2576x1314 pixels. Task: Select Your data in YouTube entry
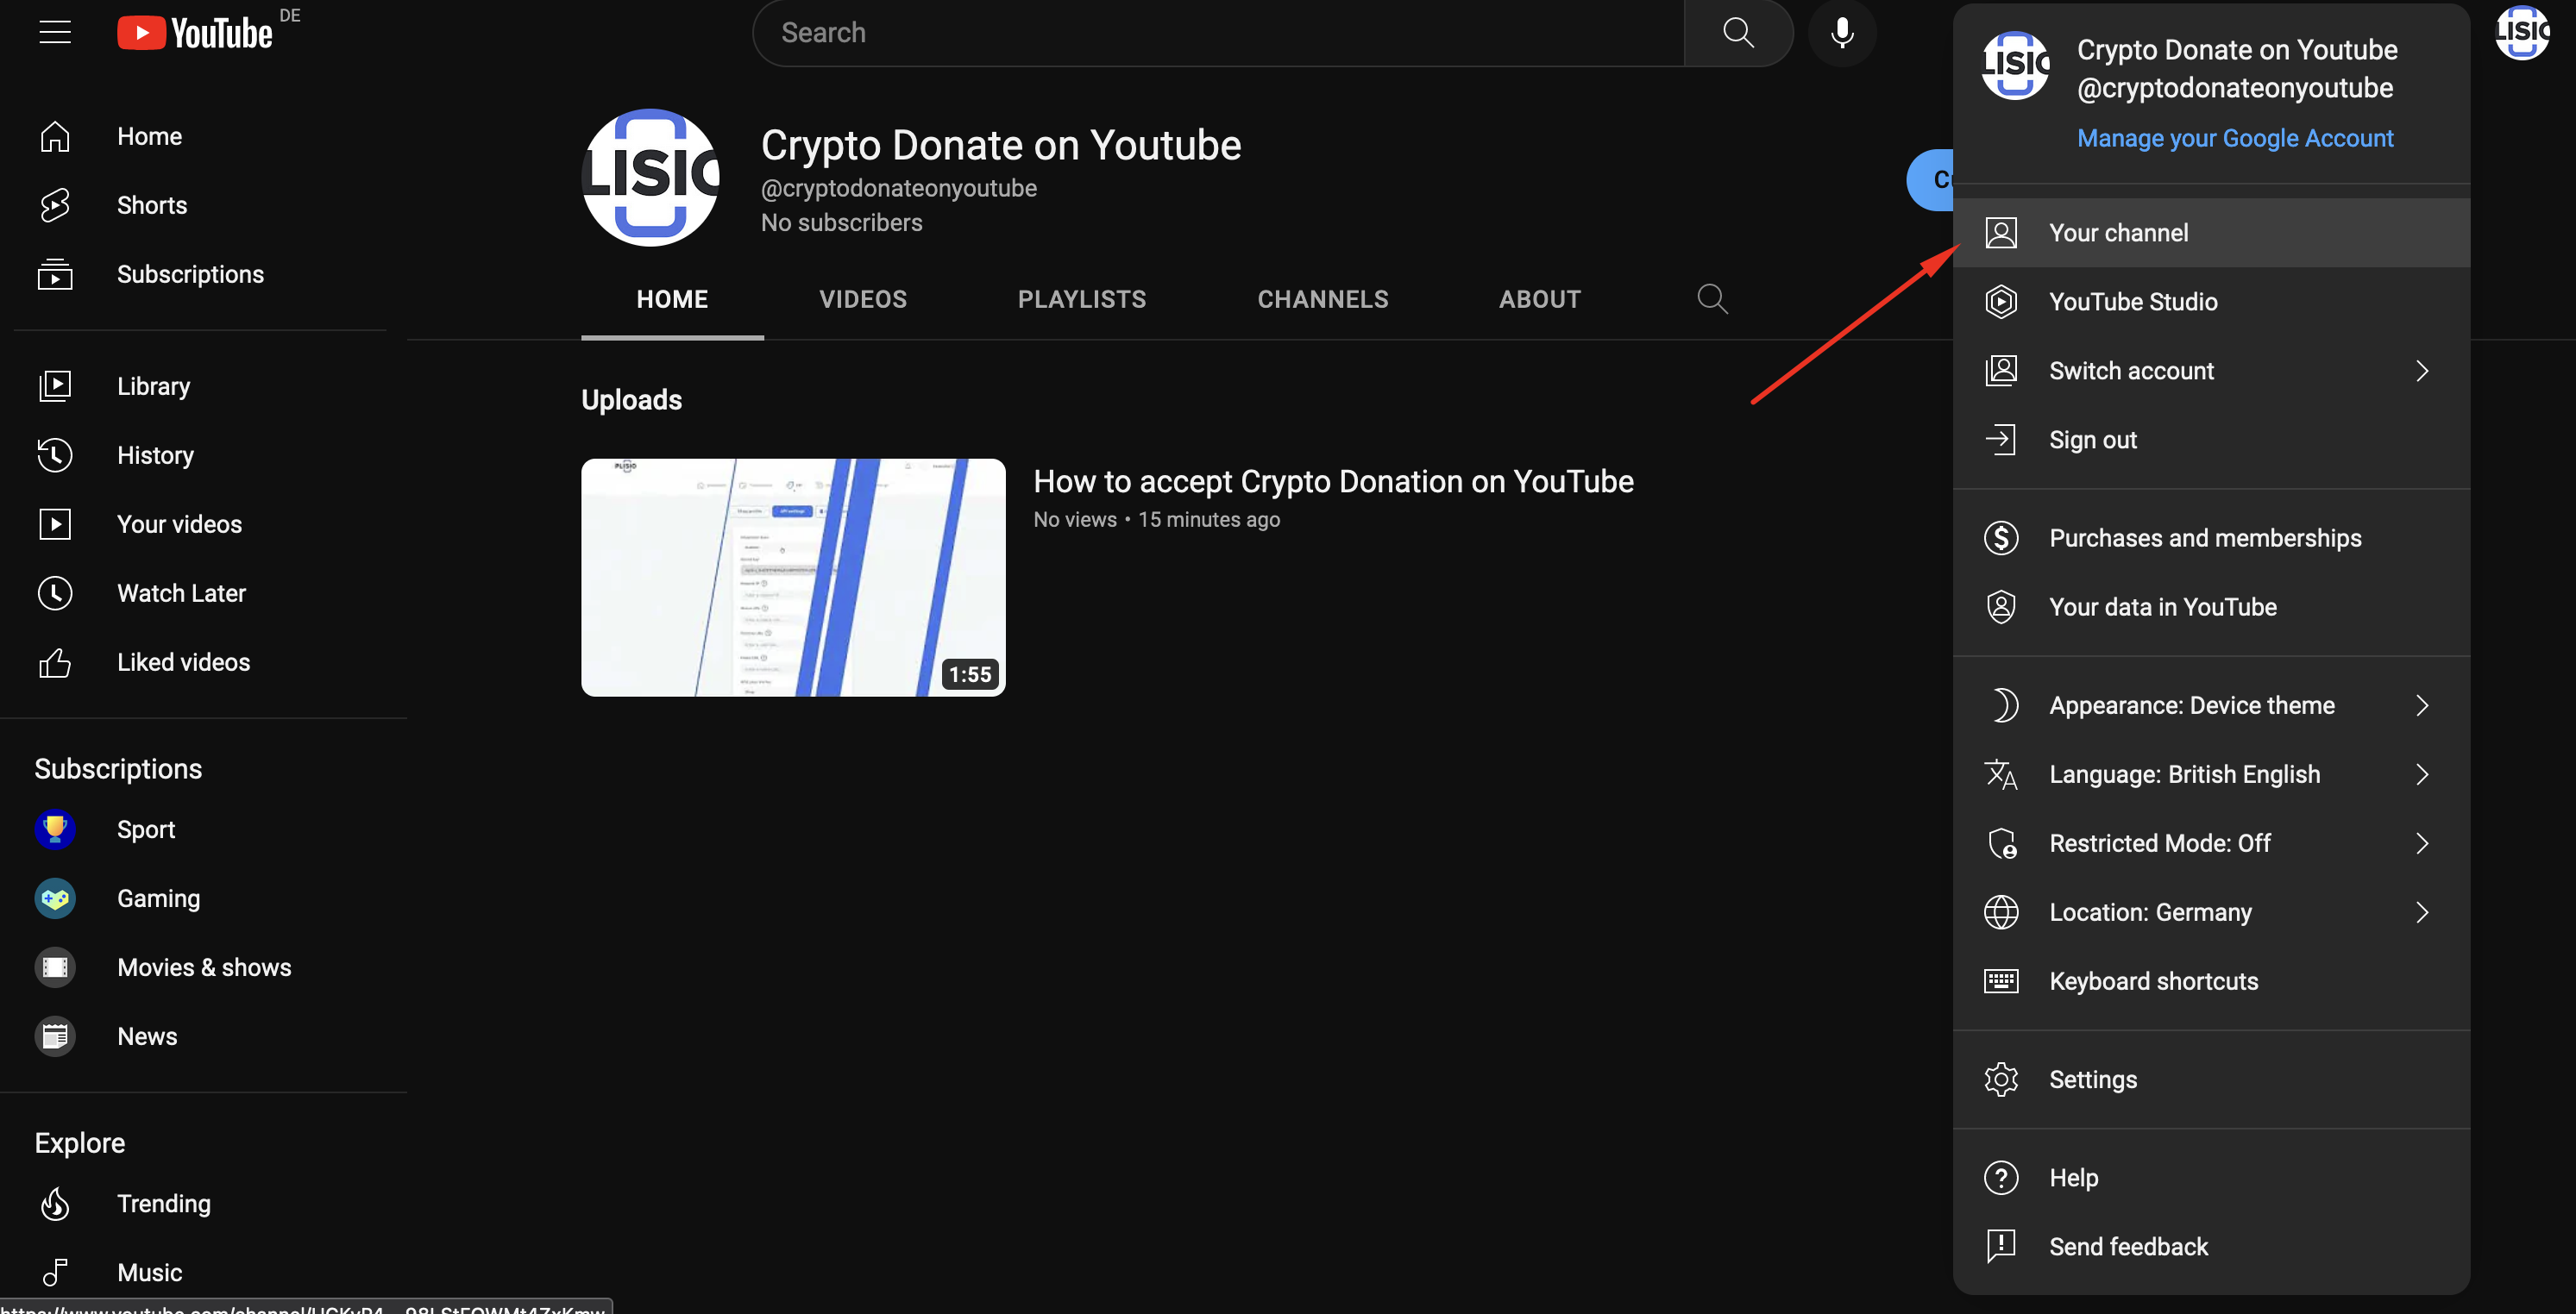tap(2211, 606)
